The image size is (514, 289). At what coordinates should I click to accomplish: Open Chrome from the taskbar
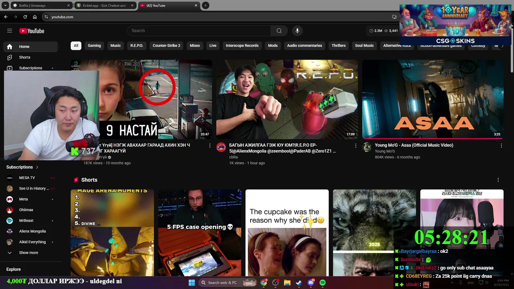coord(263,283)
